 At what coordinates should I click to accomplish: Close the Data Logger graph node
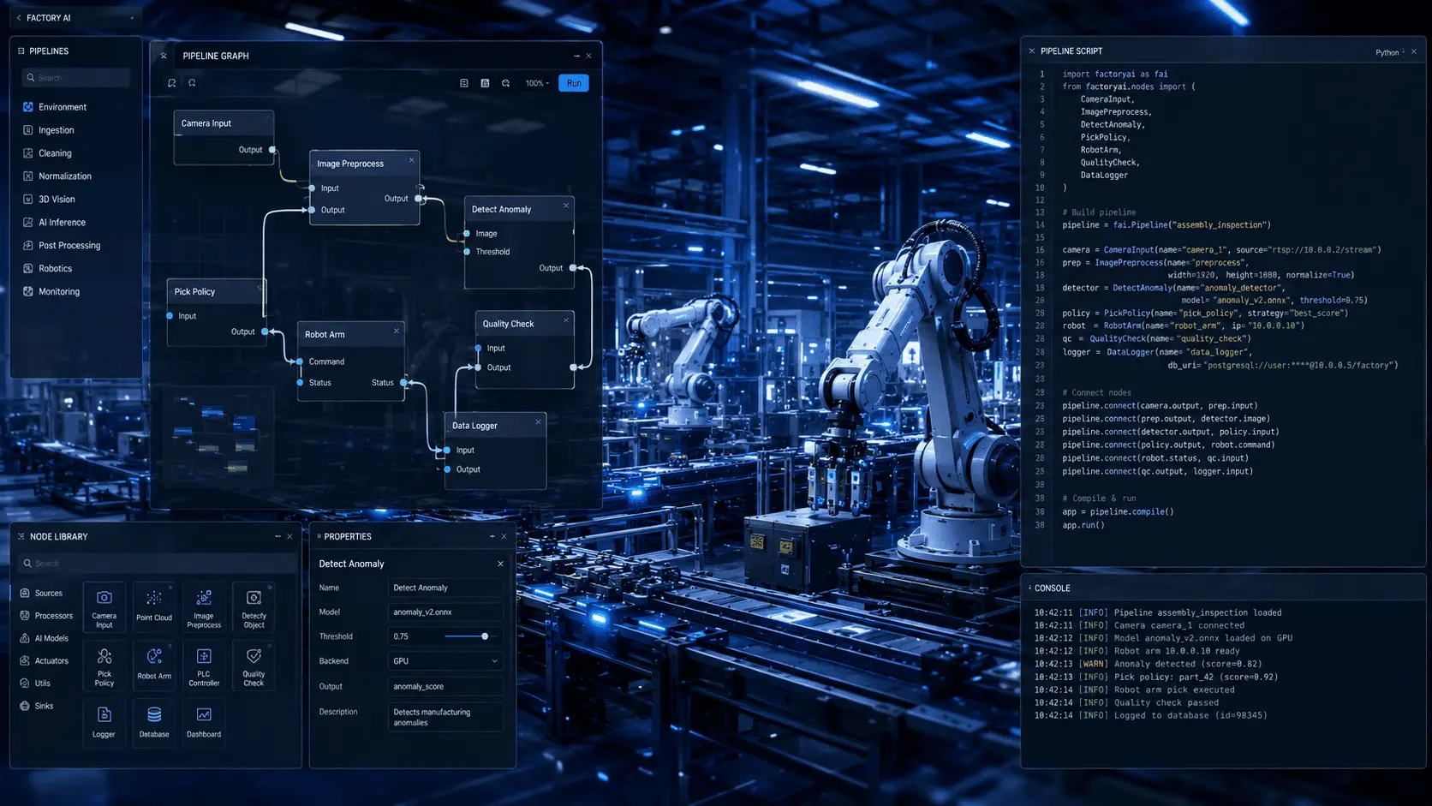538,421
